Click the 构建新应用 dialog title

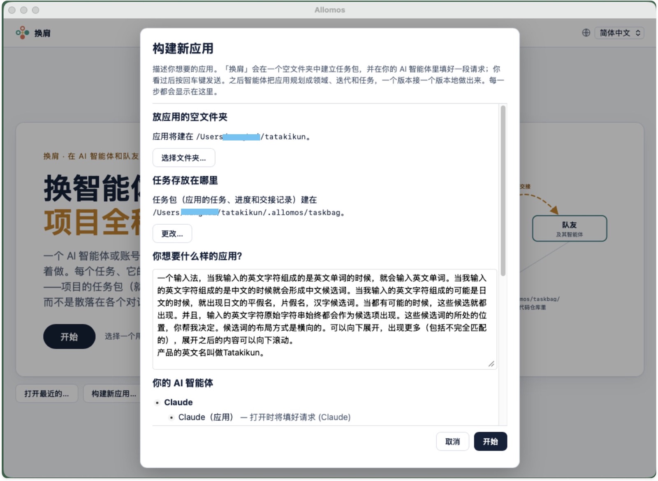(183, 48)
